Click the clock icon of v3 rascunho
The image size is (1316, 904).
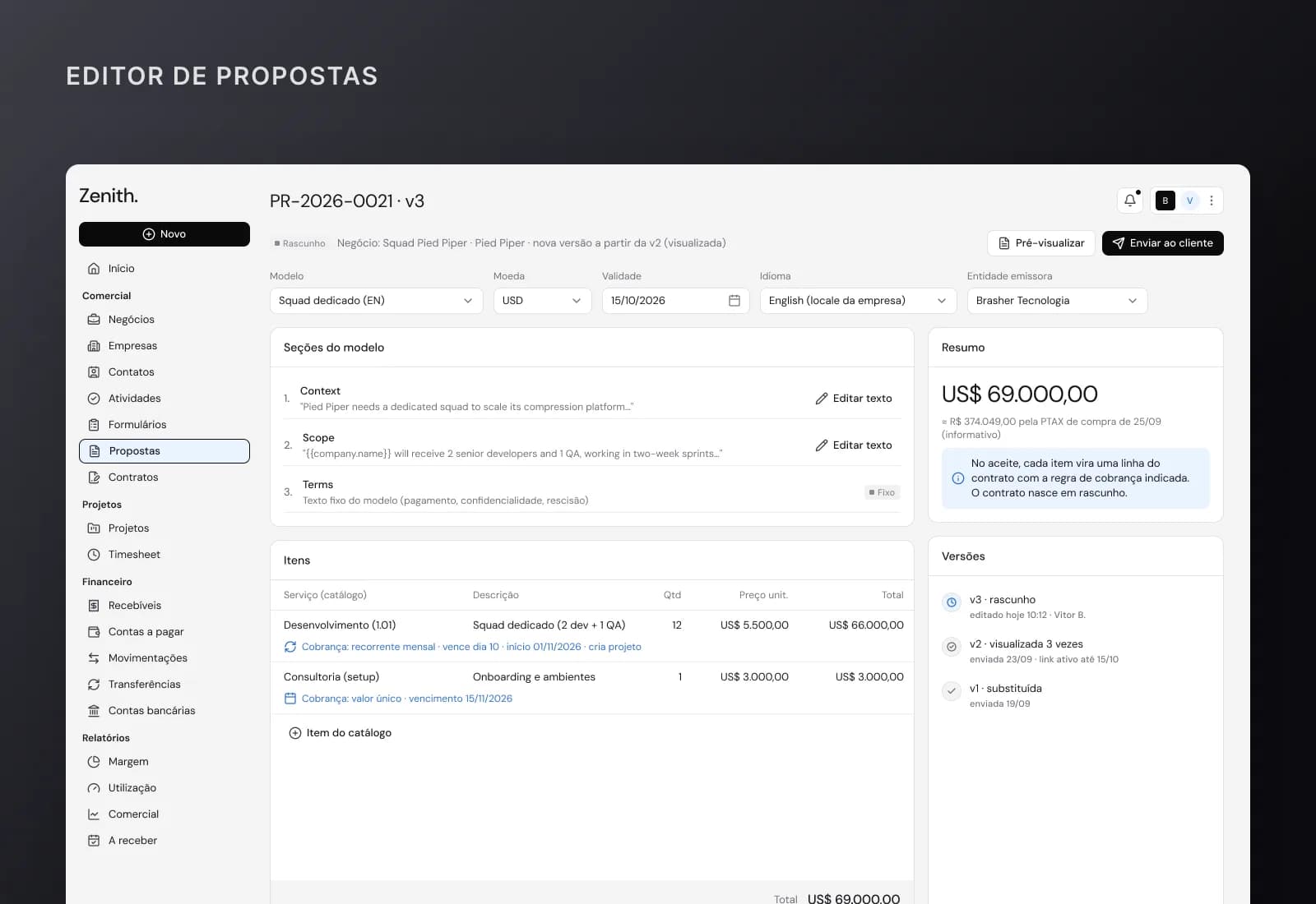pyautogui.click(x=952, y=602)
